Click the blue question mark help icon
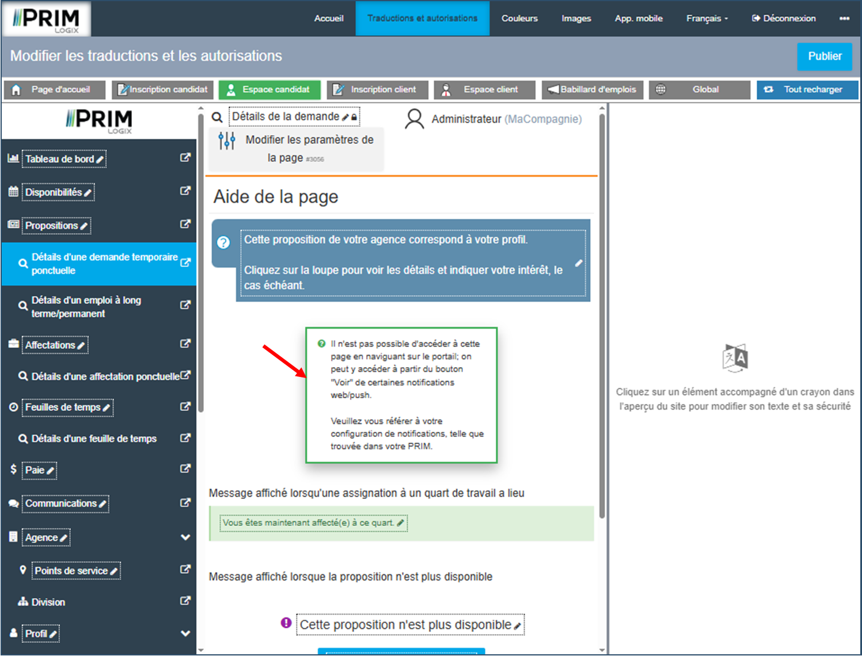Screen dimensions: 862x656 click(223, 243)
